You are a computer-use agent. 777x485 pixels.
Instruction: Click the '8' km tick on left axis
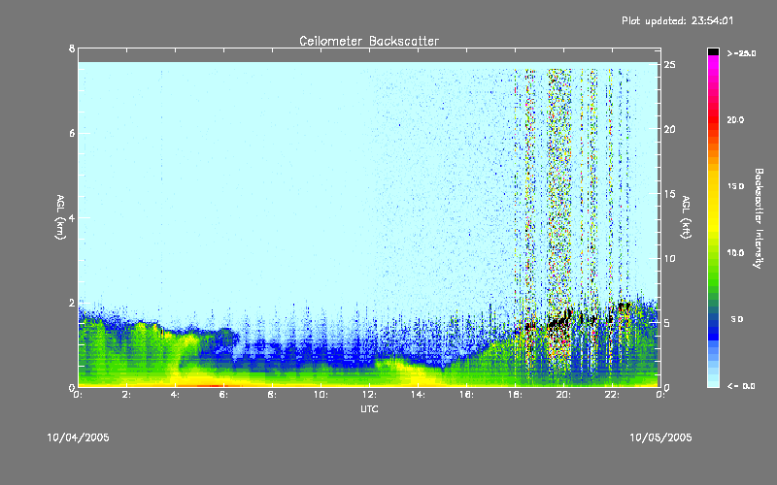point(72,48)
